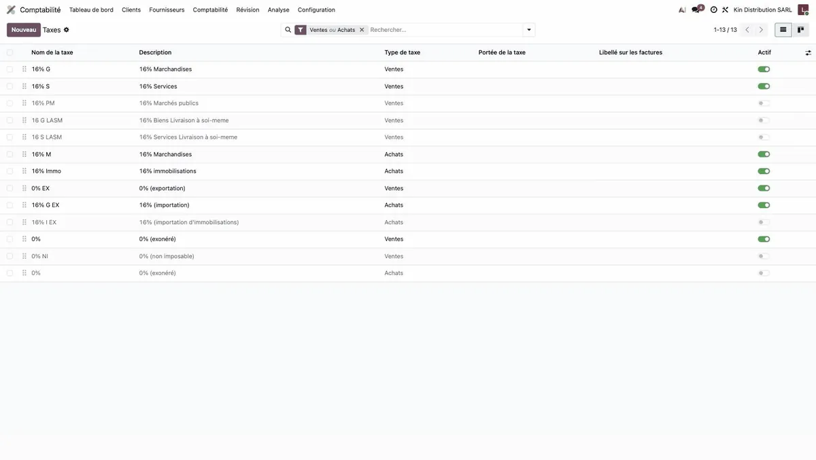Open the activities clock icon
The height and width of the screenshot is (460, 816).
tap(714, 10)
